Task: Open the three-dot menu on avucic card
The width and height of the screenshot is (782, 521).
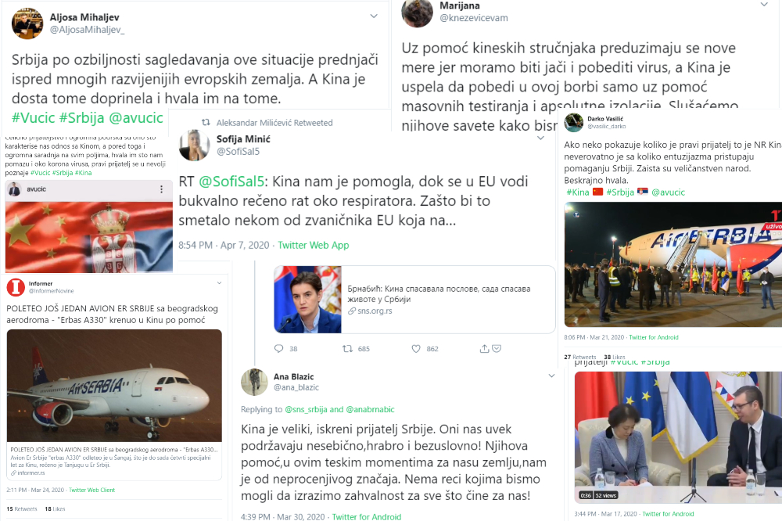Action: (161, 189)
